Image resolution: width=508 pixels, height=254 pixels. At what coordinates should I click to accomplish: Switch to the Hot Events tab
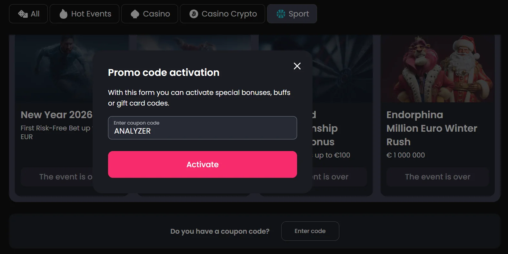91,14
